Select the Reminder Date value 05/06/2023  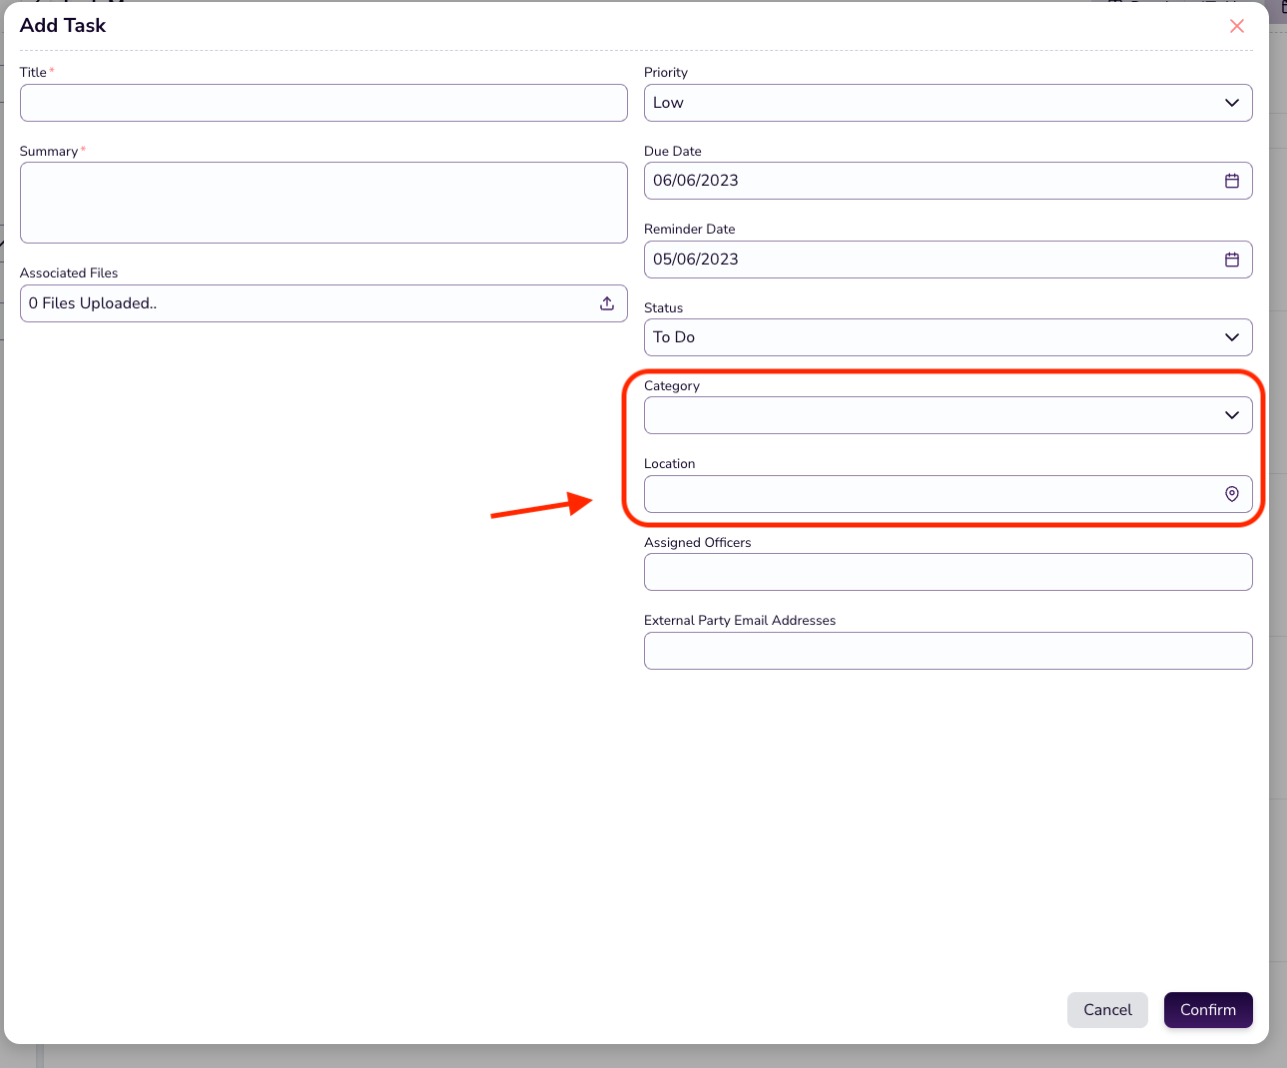click(x=696, y=260)
